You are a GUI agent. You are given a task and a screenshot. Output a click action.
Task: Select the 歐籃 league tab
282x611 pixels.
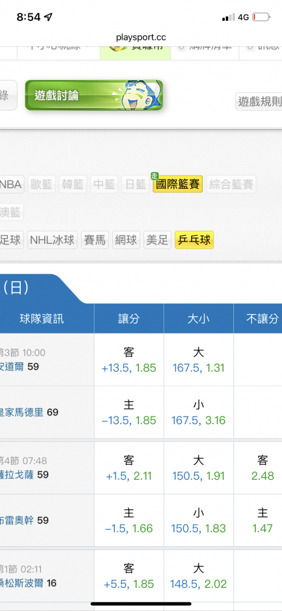tap(42, 185)
